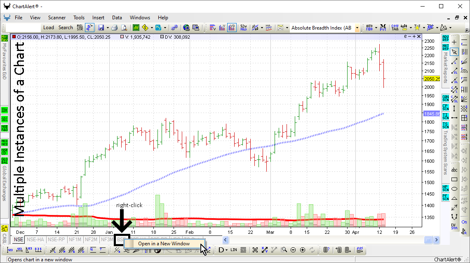Click the globe download data icon
This screenshot has width=470, height=263.
click(186, 28)
